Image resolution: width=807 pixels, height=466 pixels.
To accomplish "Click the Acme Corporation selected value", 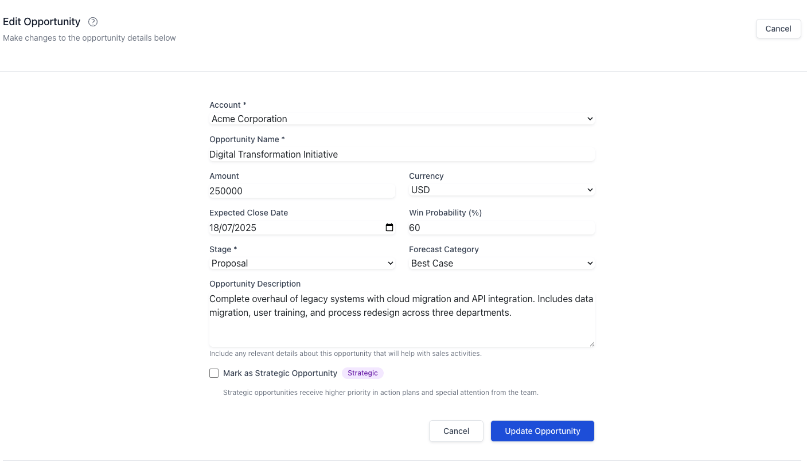I will tap(249, 119).
